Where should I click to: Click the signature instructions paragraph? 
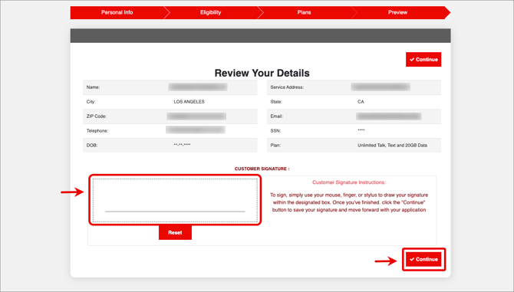(349, 202)
